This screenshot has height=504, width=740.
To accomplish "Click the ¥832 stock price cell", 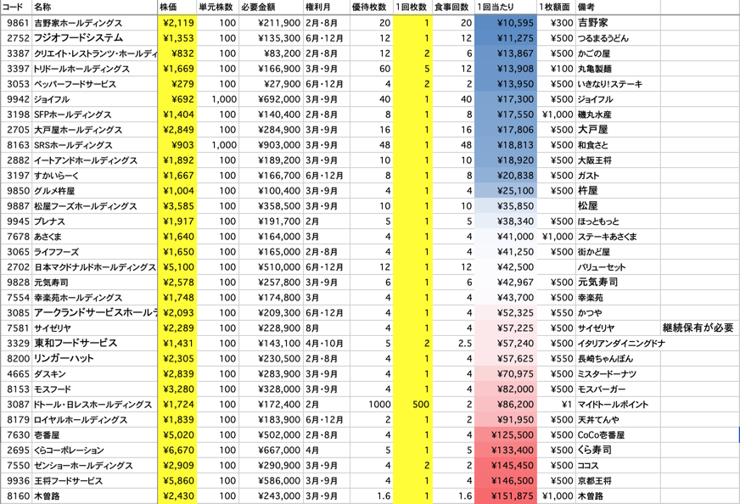I will [177, 53].
